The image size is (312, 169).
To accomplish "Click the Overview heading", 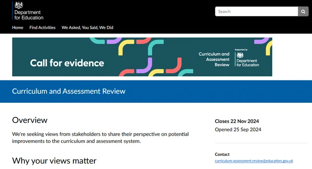I will 30,120.
